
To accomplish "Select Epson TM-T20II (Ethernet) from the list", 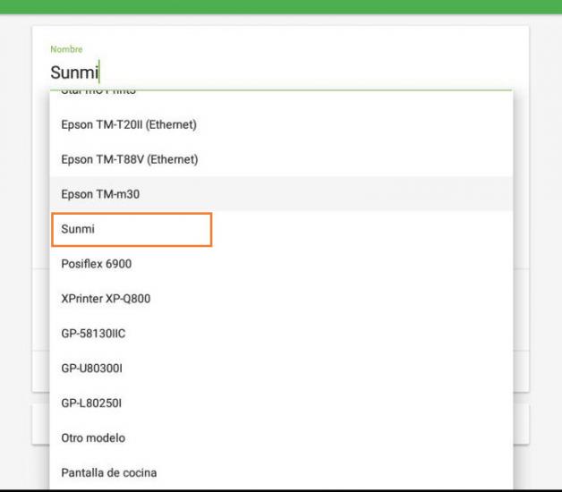I will pos(281,124).
